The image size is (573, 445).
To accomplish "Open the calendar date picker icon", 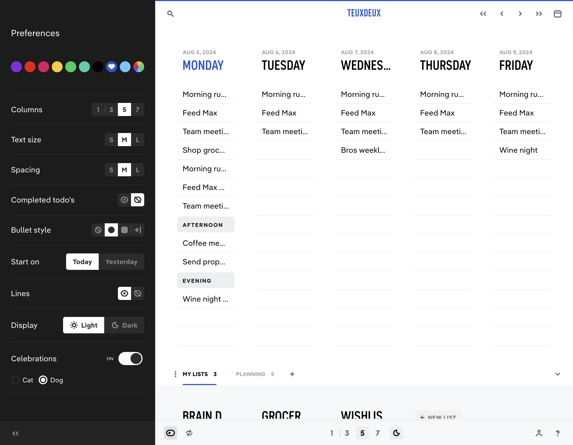I will pyautogui.click(x=558, y=14).
